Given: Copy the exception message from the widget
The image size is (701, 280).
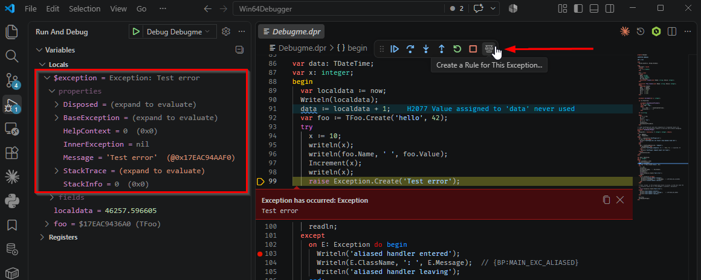Looking at the screenshot, I should point(606,200).
